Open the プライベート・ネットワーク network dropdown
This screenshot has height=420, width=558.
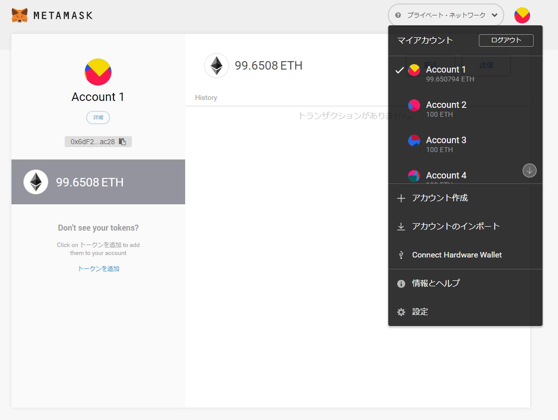pos(446,15)
